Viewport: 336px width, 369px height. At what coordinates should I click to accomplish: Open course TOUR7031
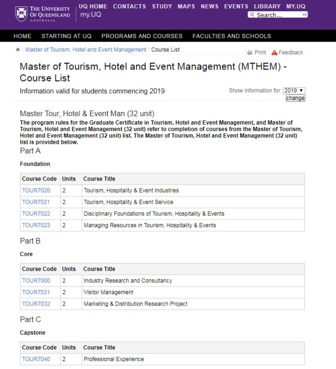(x=36, y=292)
